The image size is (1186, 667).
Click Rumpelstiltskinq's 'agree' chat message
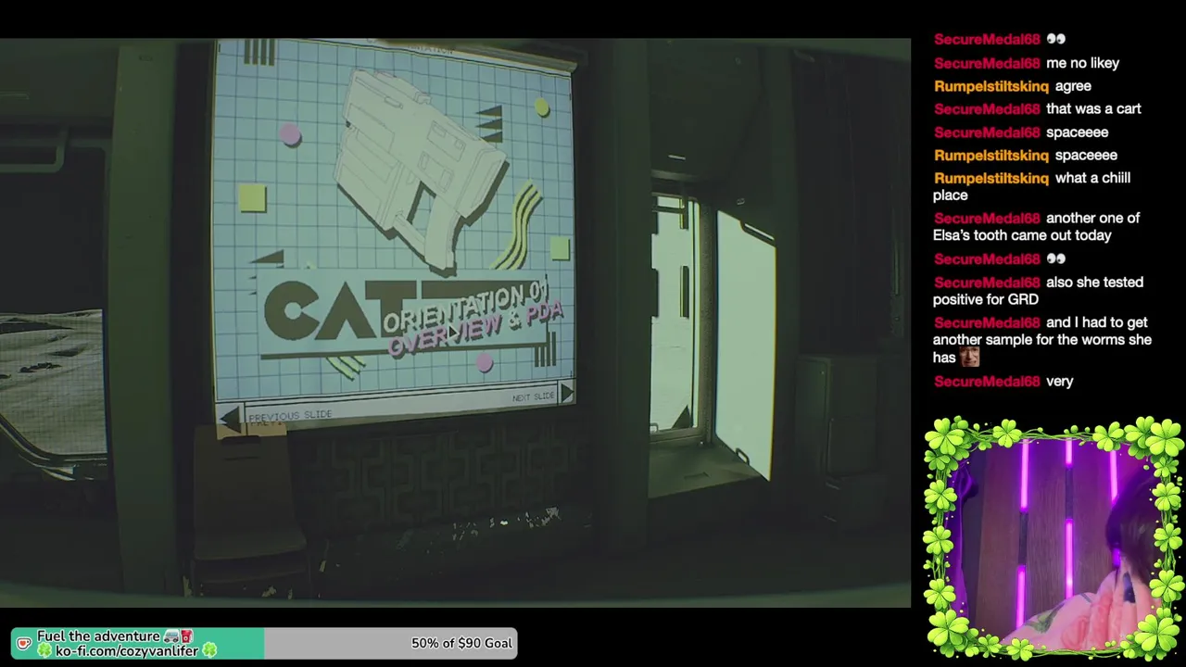tap(1013, 86)
